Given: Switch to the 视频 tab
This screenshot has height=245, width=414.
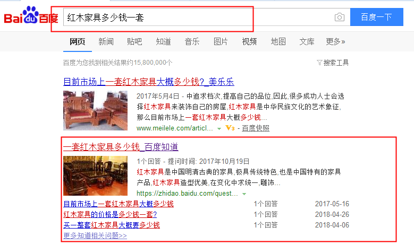Looking at the screenshot, I should coord(249,41).
